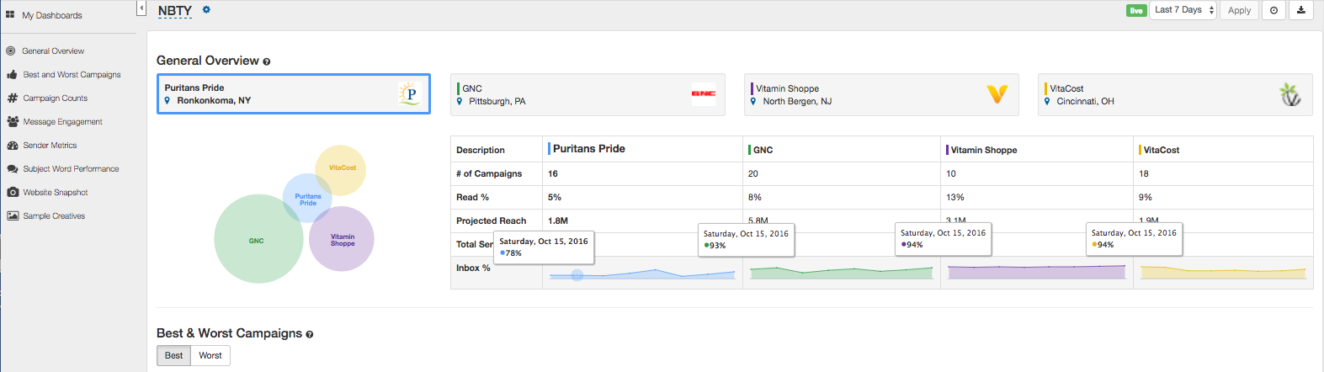1324x372 pixels.
Task: Click the Vitamin Shoppe yellow V logo
Action: [997, 94]
